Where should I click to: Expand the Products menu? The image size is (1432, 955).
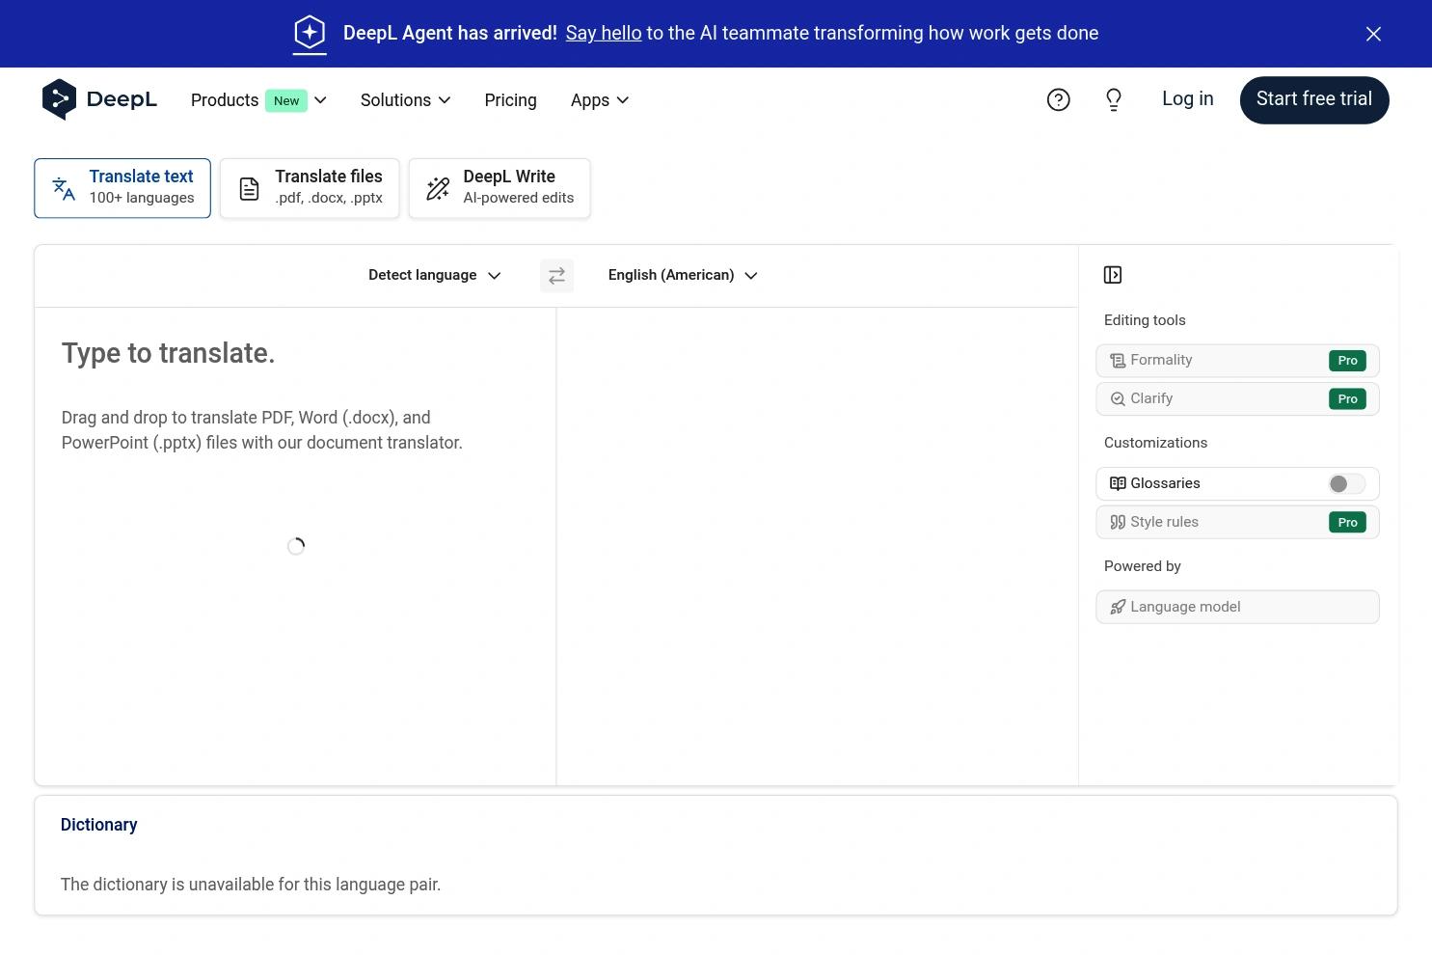[258, 100]
